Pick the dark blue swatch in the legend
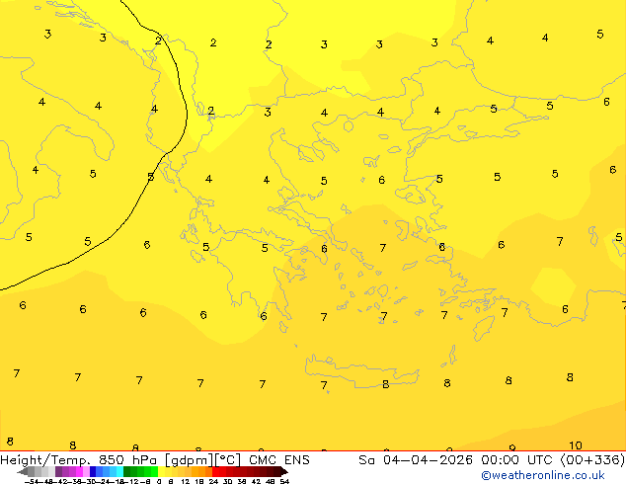The image size is (626, 484). click(93, 471)
